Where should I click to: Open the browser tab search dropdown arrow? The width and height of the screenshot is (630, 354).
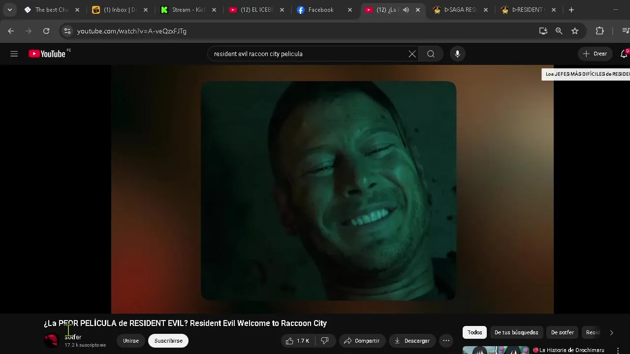pos(9,10)
